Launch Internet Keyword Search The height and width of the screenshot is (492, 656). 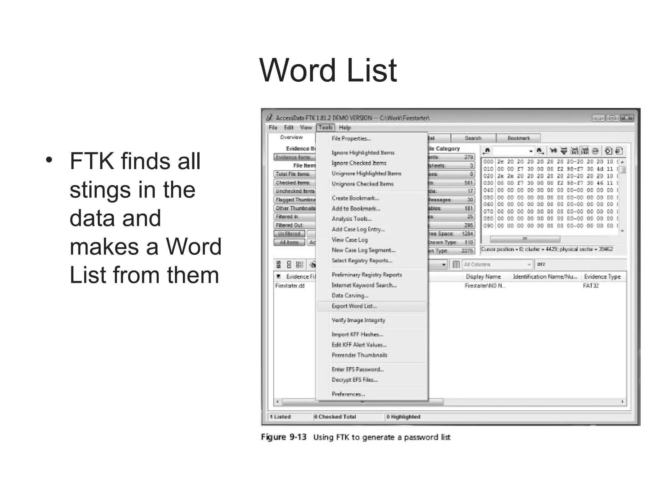pyautogui.click(x=372, y=285)
